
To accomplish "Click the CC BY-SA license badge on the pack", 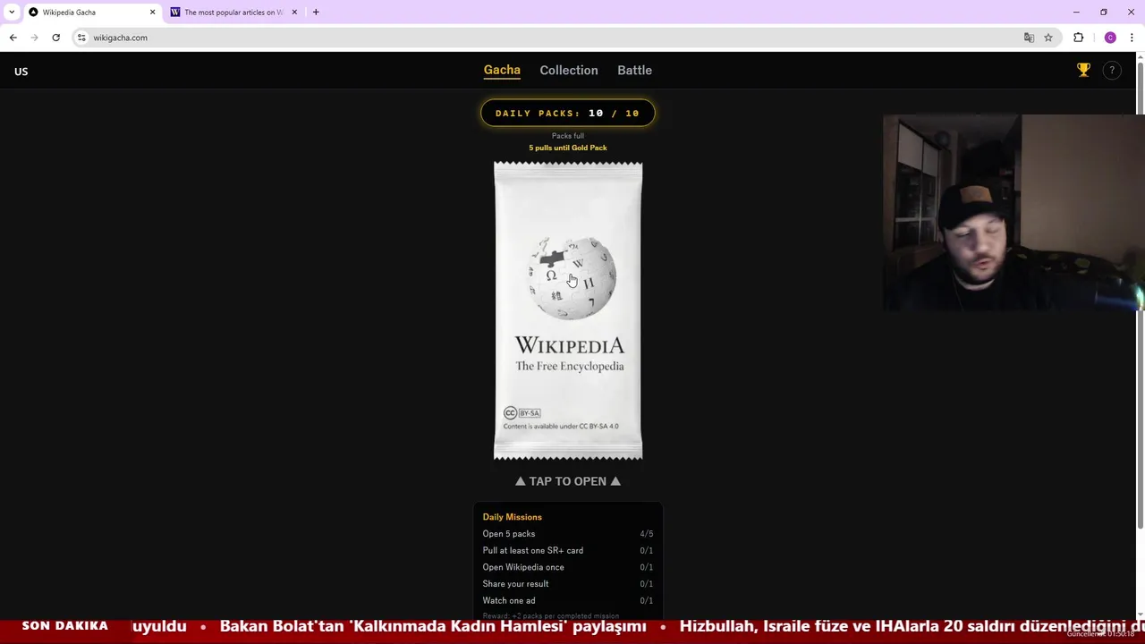I will [x=522, y=412].
